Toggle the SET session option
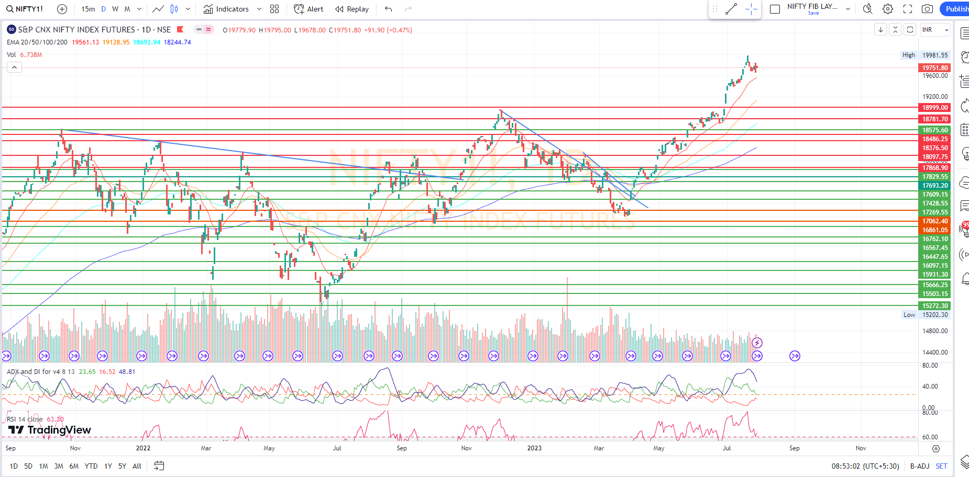Screen dimensions: 969x477 click(x=941, y=466)
